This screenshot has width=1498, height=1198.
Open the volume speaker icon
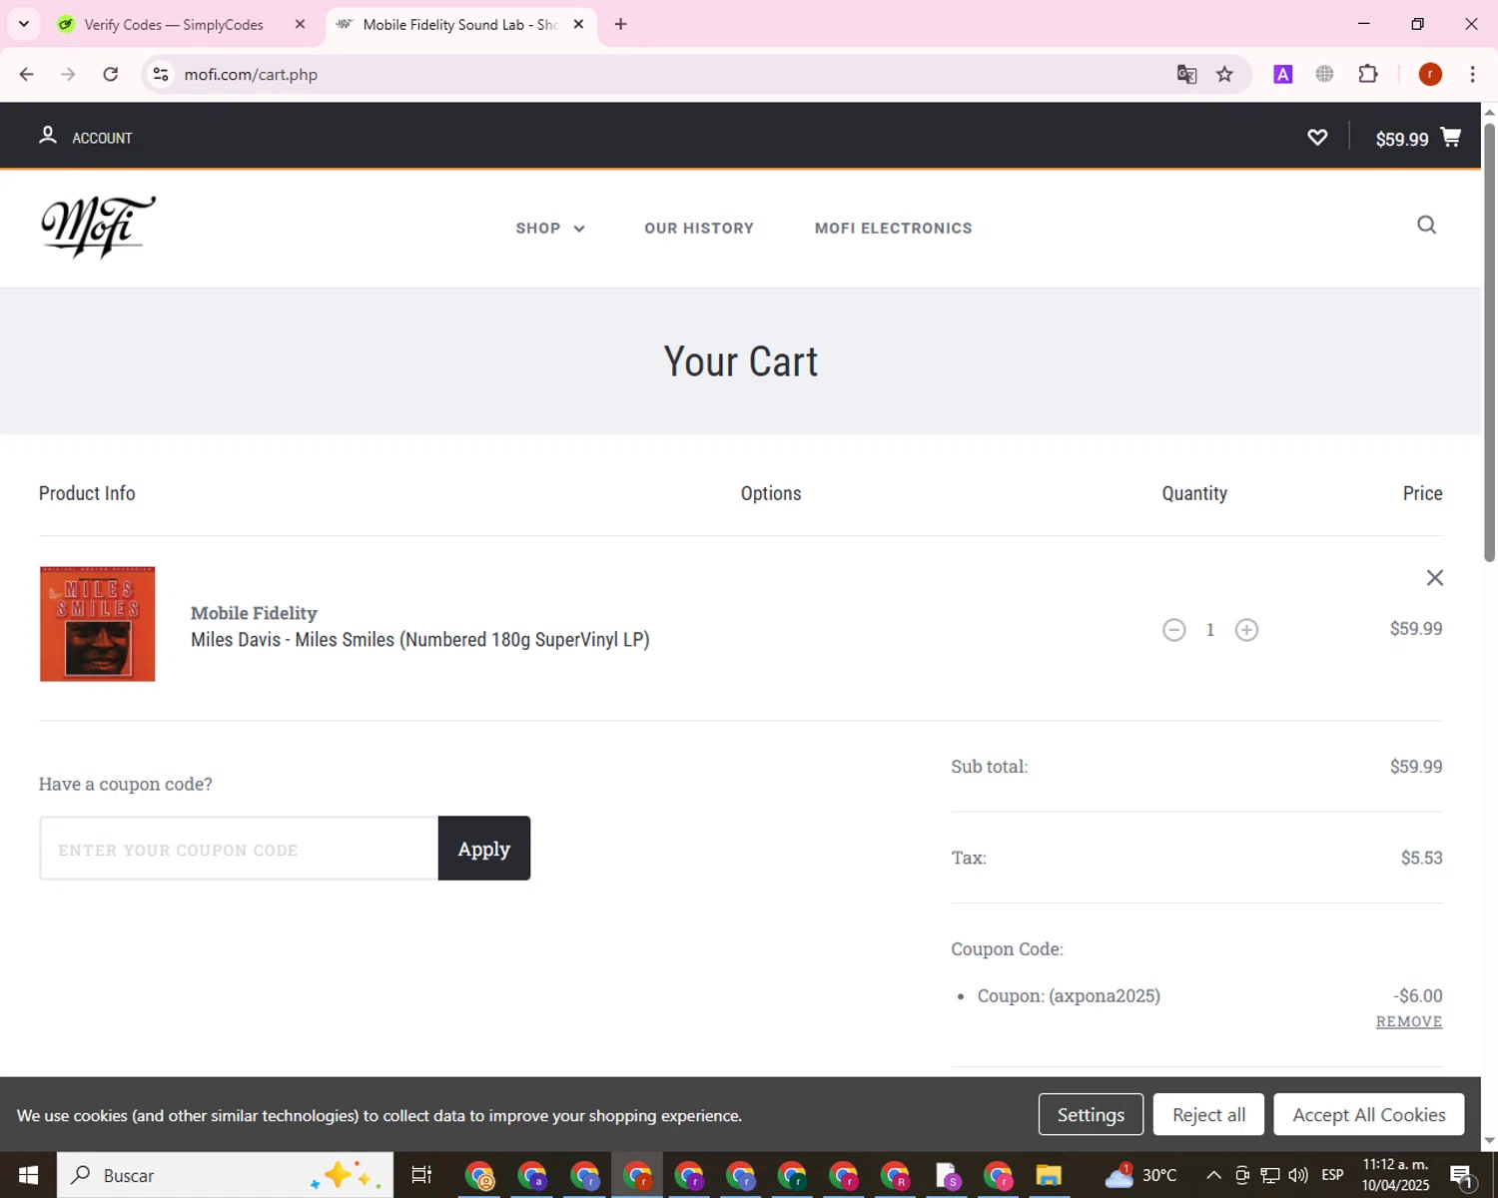[1298, 1175]
